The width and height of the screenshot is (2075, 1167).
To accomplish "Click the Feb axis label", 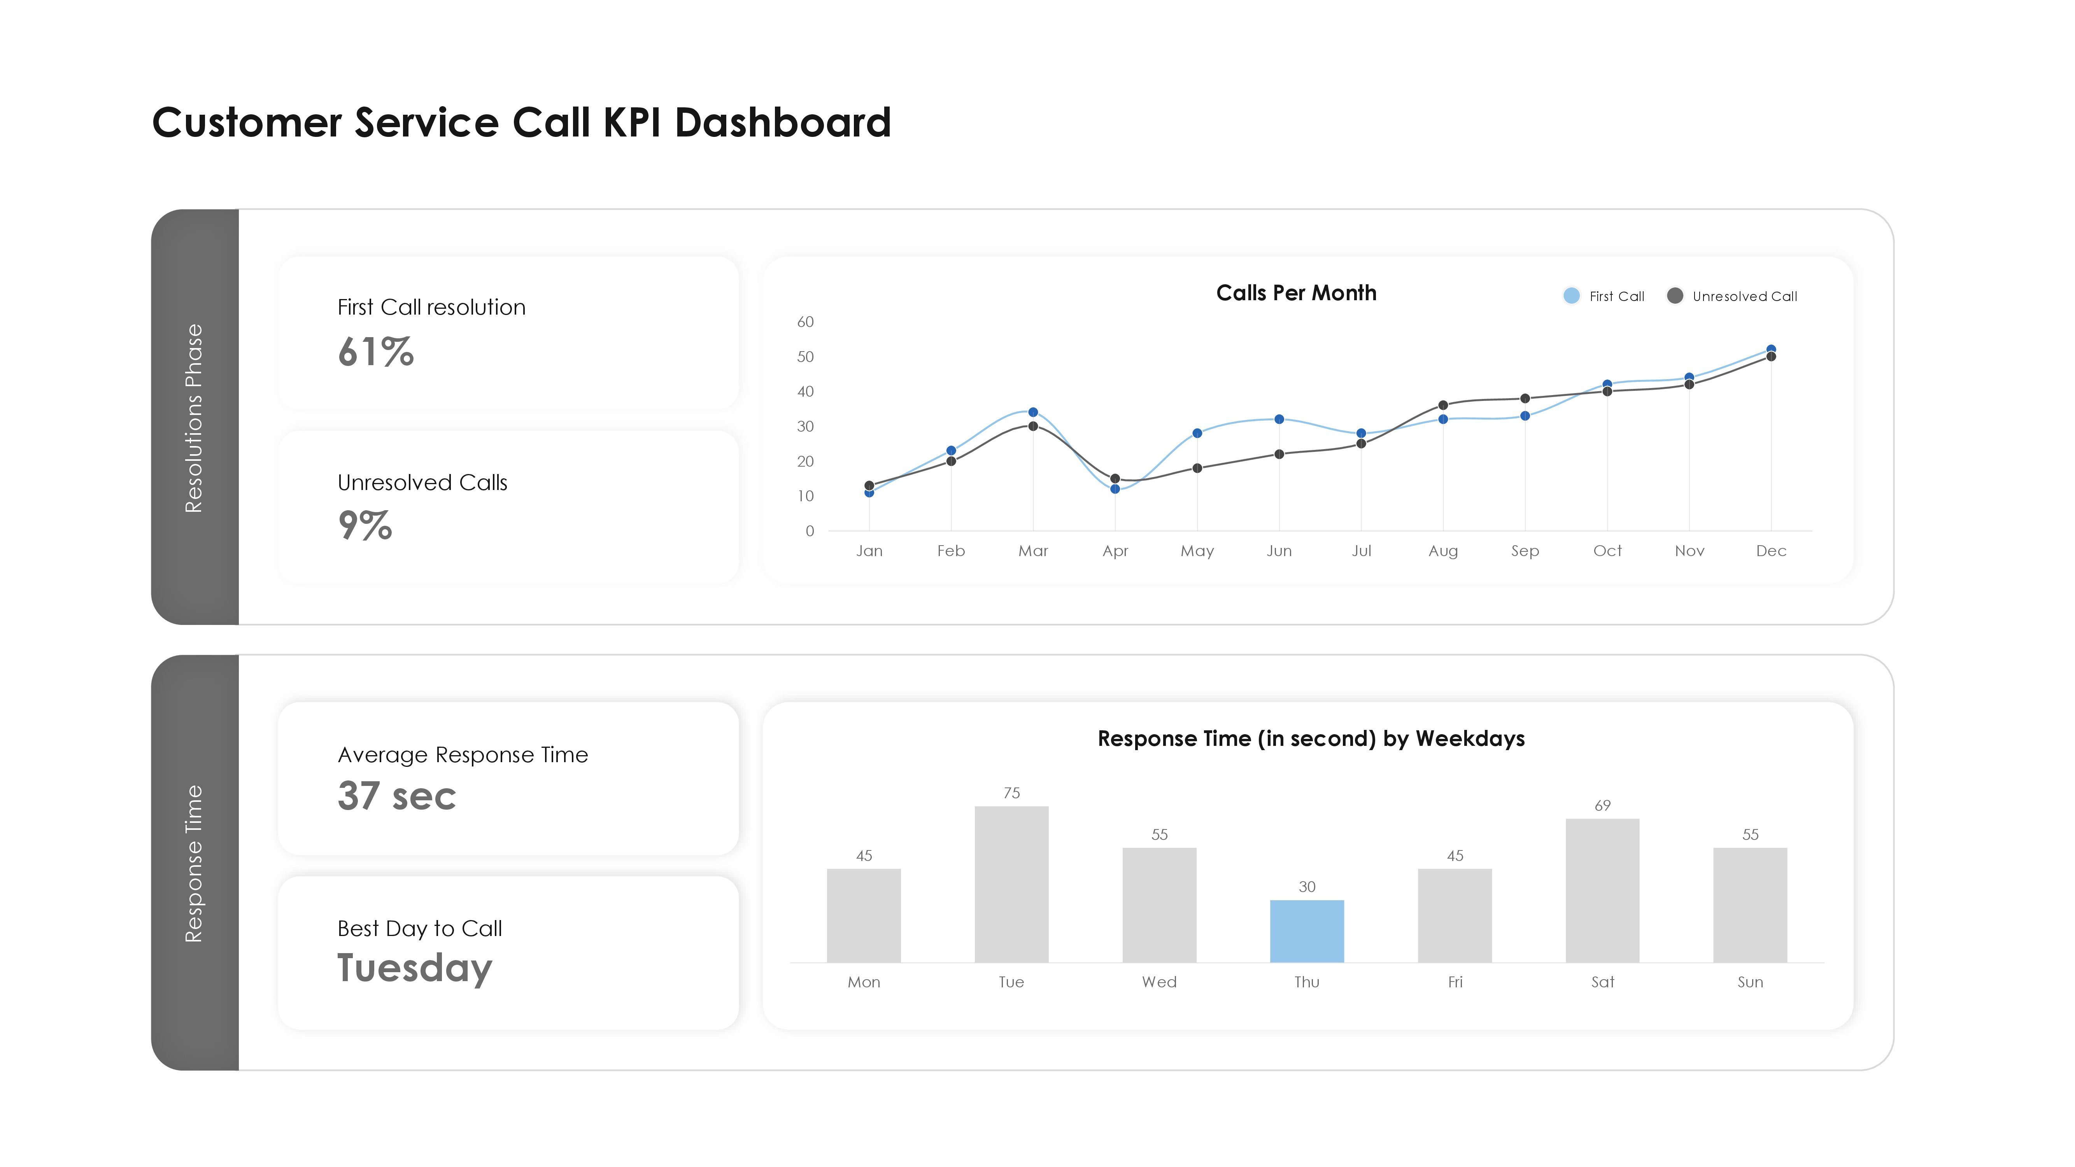I will coord(950,551).
